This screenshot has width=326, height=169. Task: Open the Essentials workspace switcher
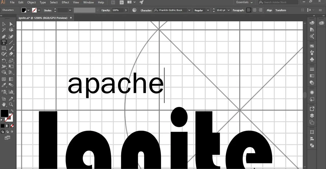click(x=244, y=2)
